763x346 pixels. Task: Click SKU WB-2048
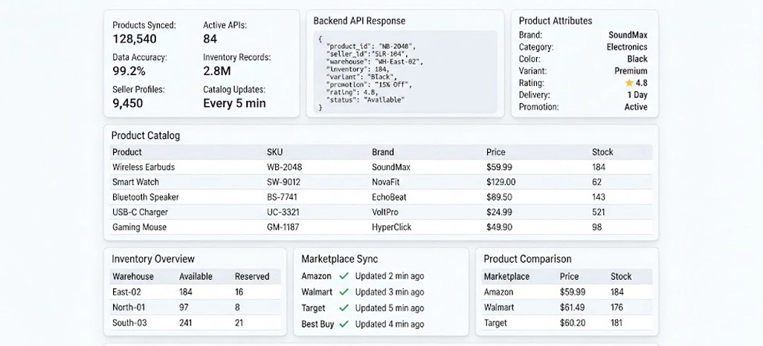pos(284,167)
